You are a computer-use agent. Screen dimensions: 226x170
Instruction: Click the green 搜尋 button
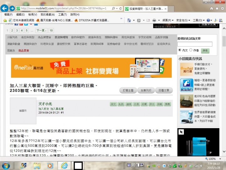tap(205, 51)
